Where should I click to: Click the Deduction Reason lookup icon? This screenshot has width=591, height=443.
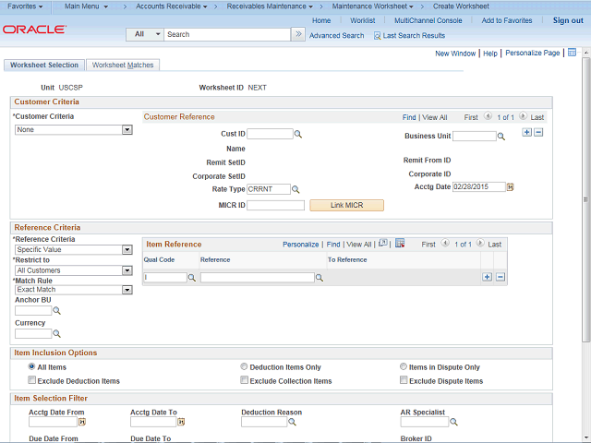292,422
